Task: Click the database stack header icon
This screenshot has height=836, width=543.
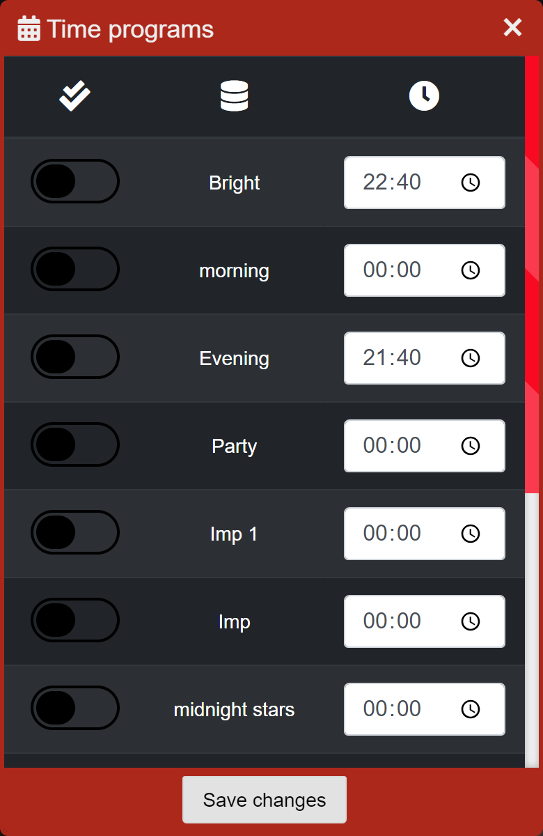Action: point(234,96)
